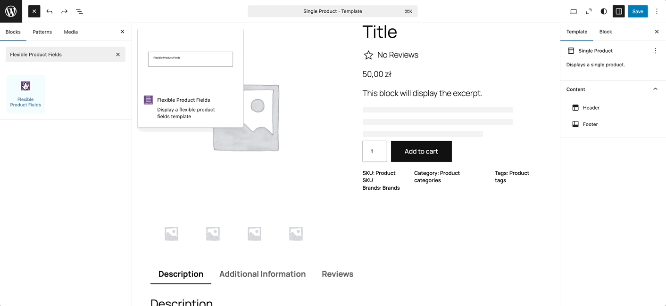Screen dimensions: 666x306
Task: Open the Single Product Template command bar
Action: point(333,11)
